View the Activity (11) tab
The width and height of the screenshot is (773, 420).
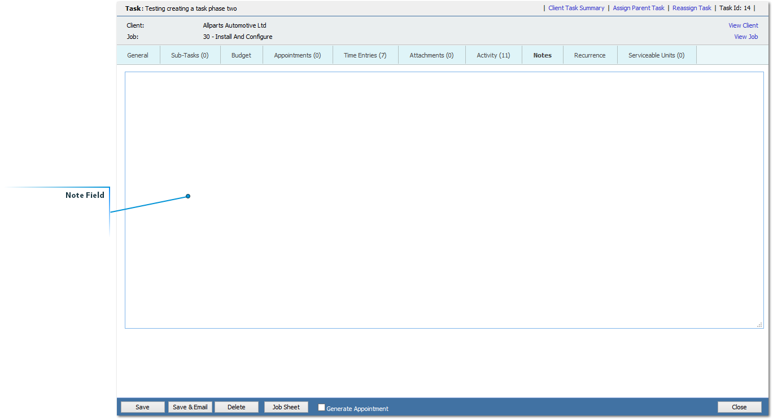pyautogui.click(x=494, y=55)
